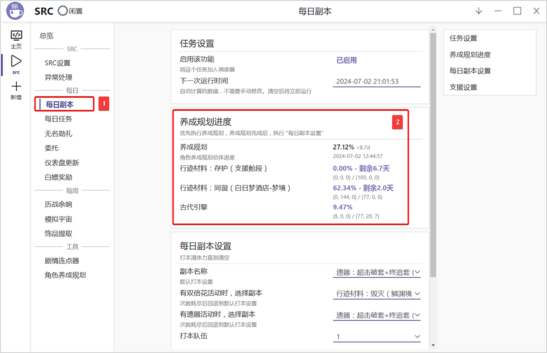Screen dimensions: 547x353
Task: Select 委托 in sidebar
Action: point(52,148)
